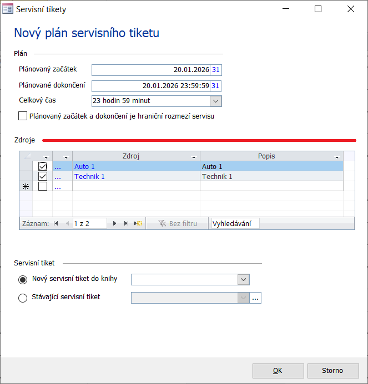This screenshot has width=368, height=384.
Task: Open Zdroj column header filter arrow
Action: [194, 157]
